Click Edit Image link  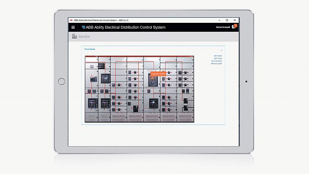click(218, 59)
